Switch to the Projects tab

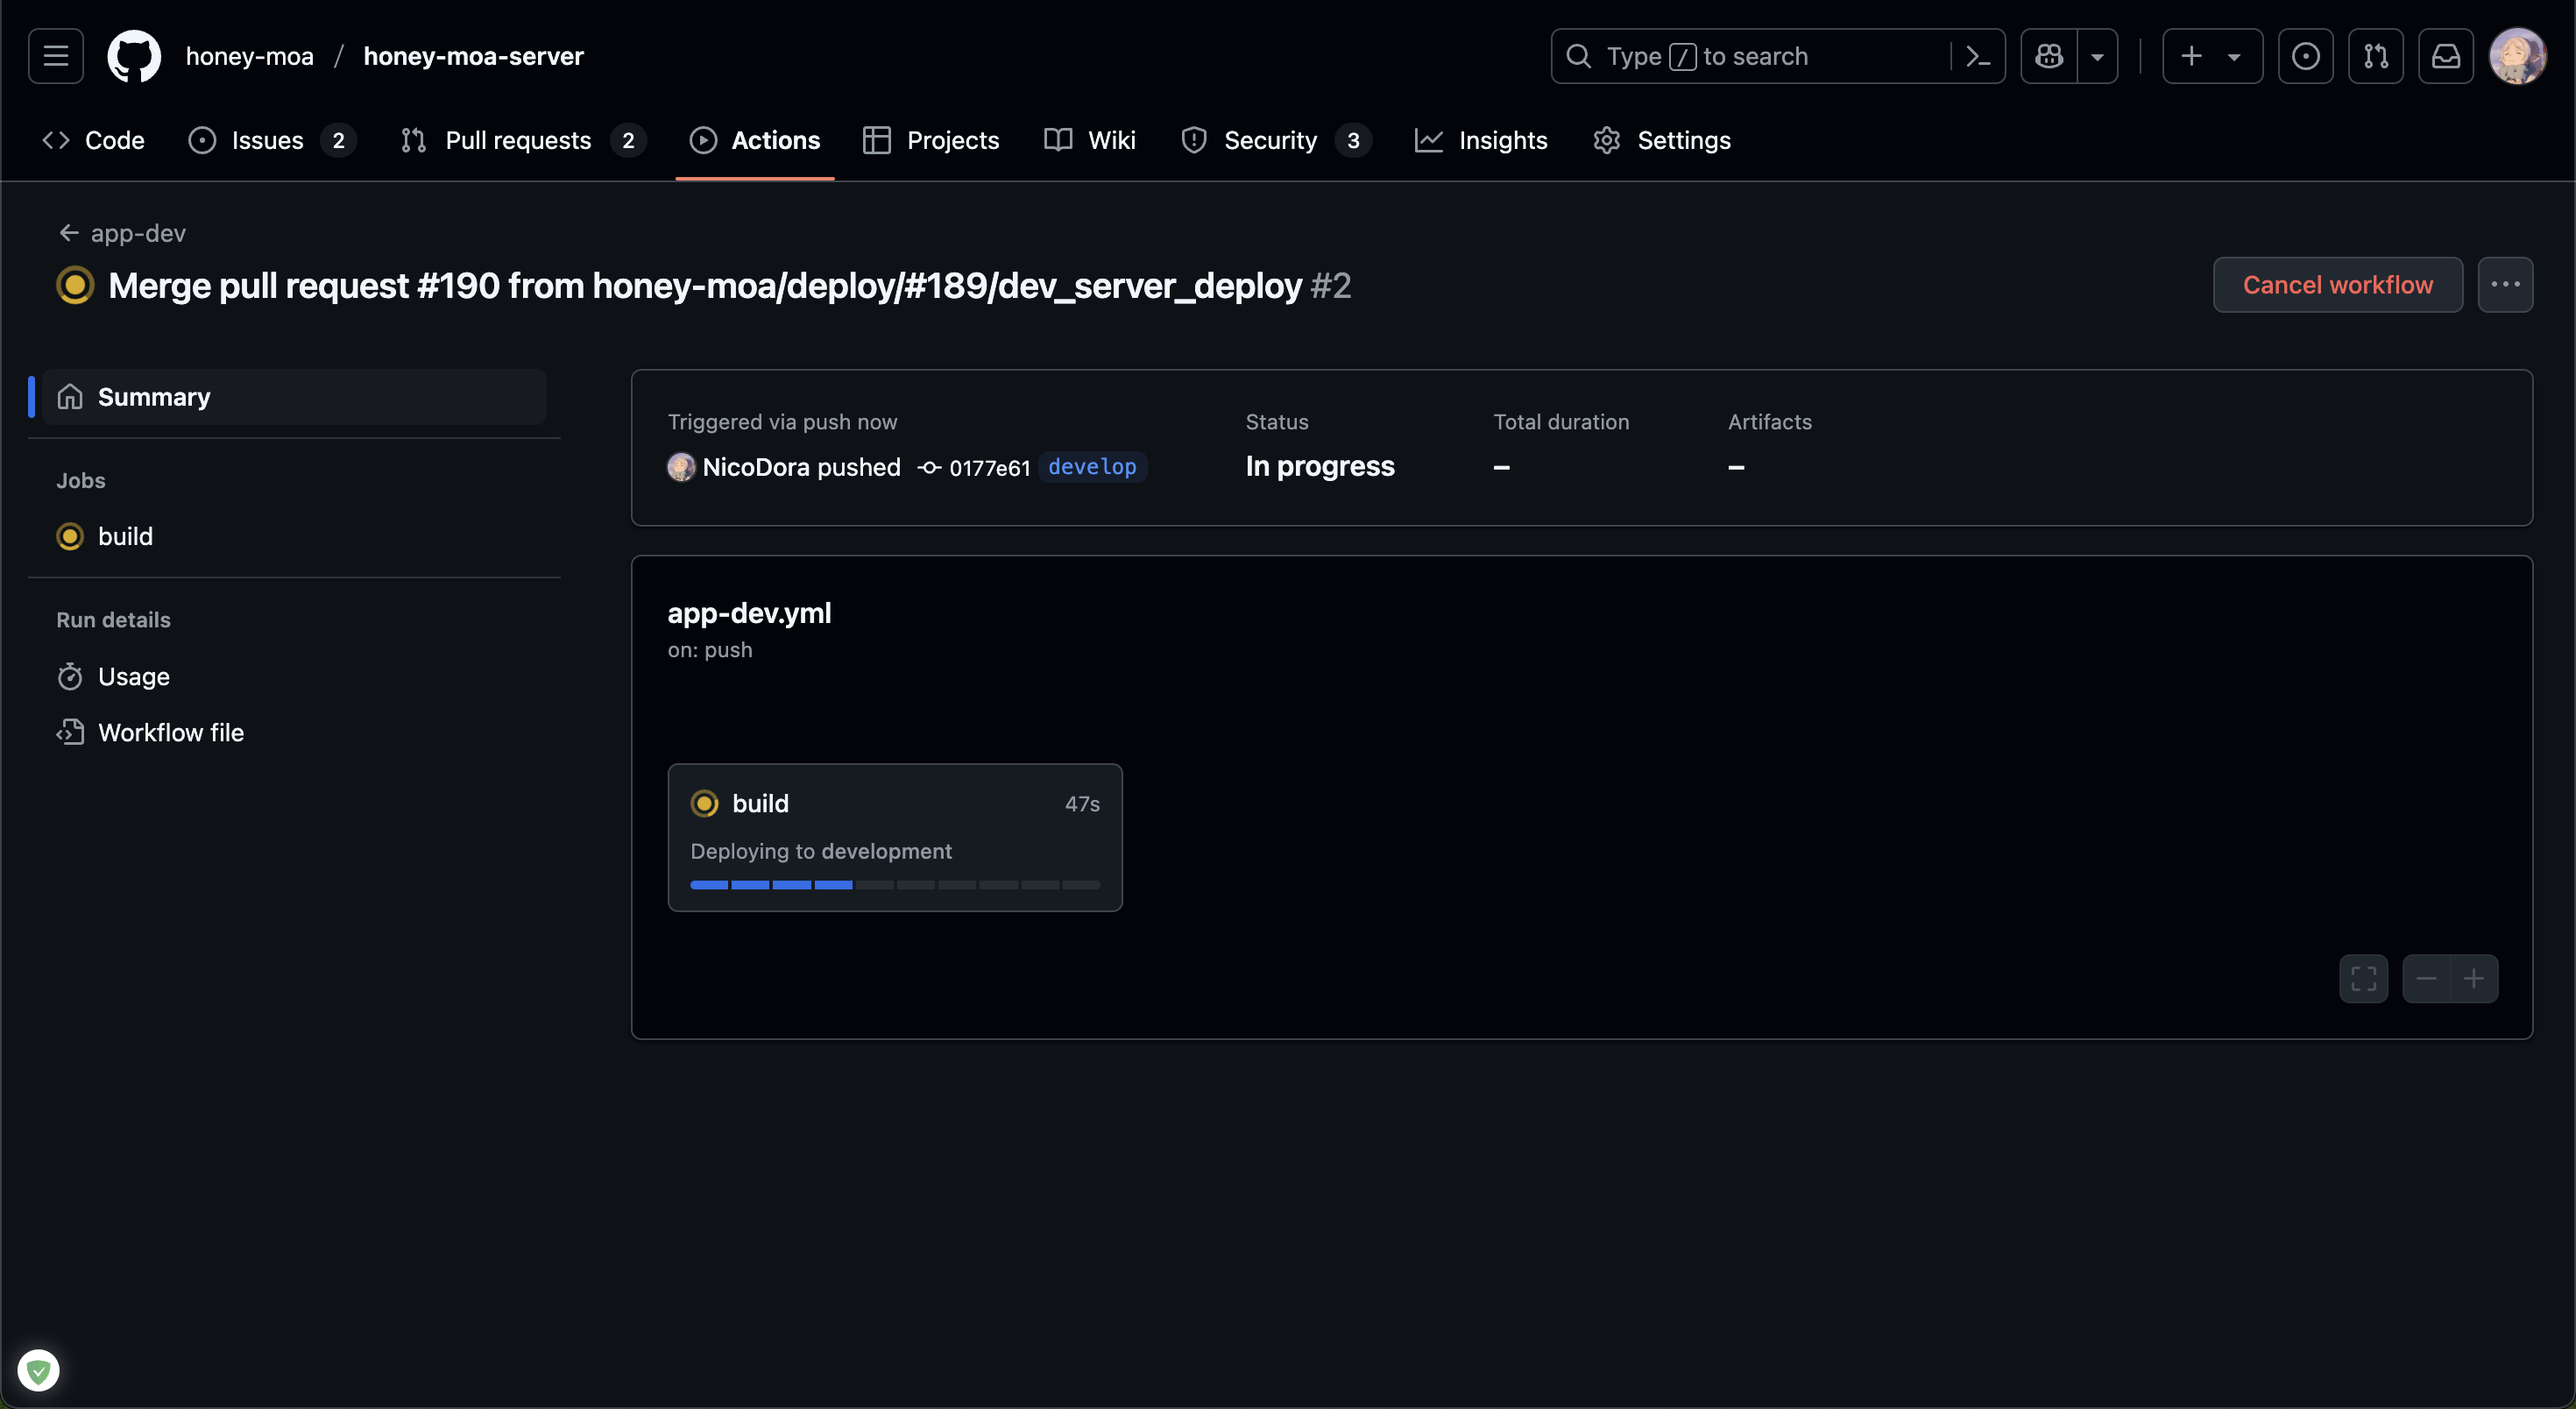pos(931,140)
